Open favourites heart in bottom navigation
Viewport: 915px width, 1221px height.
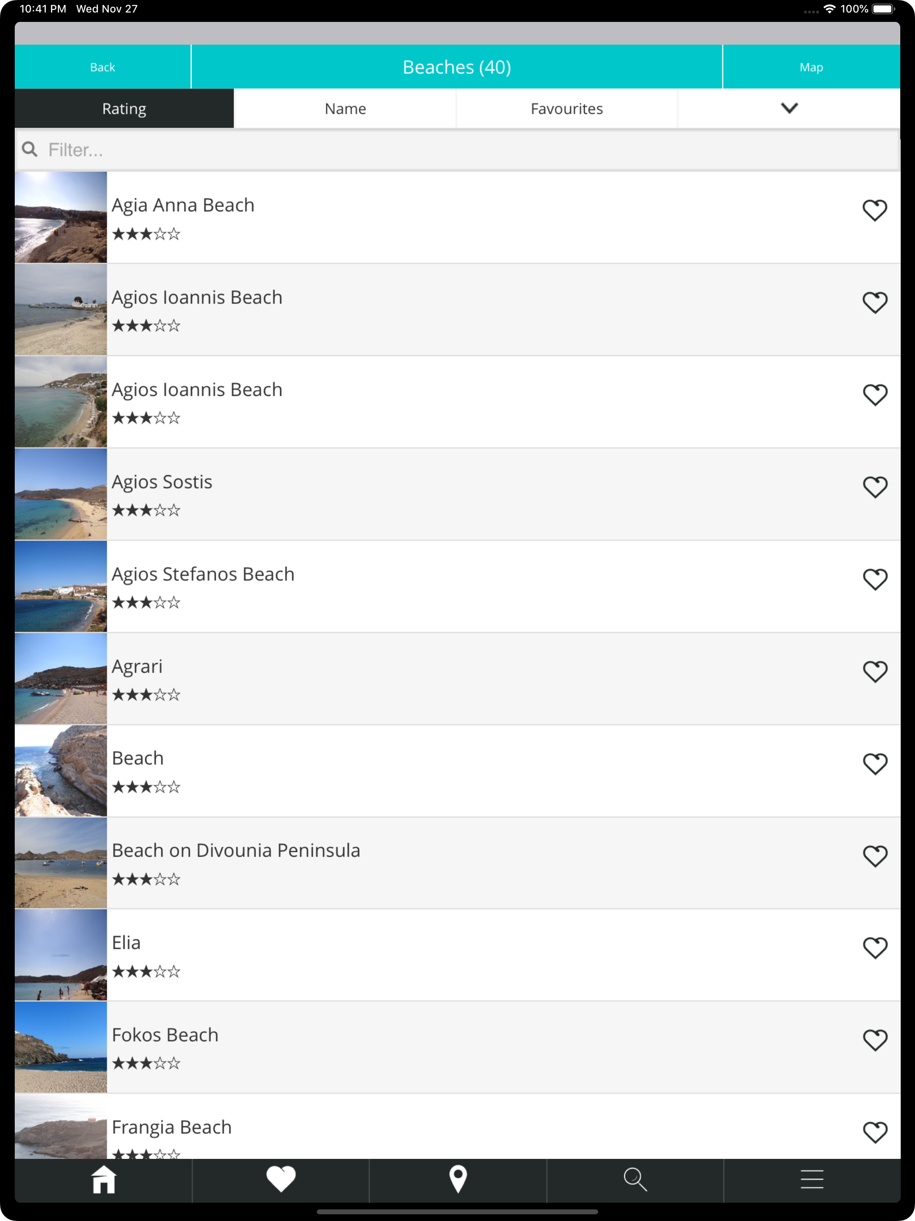281,1179
